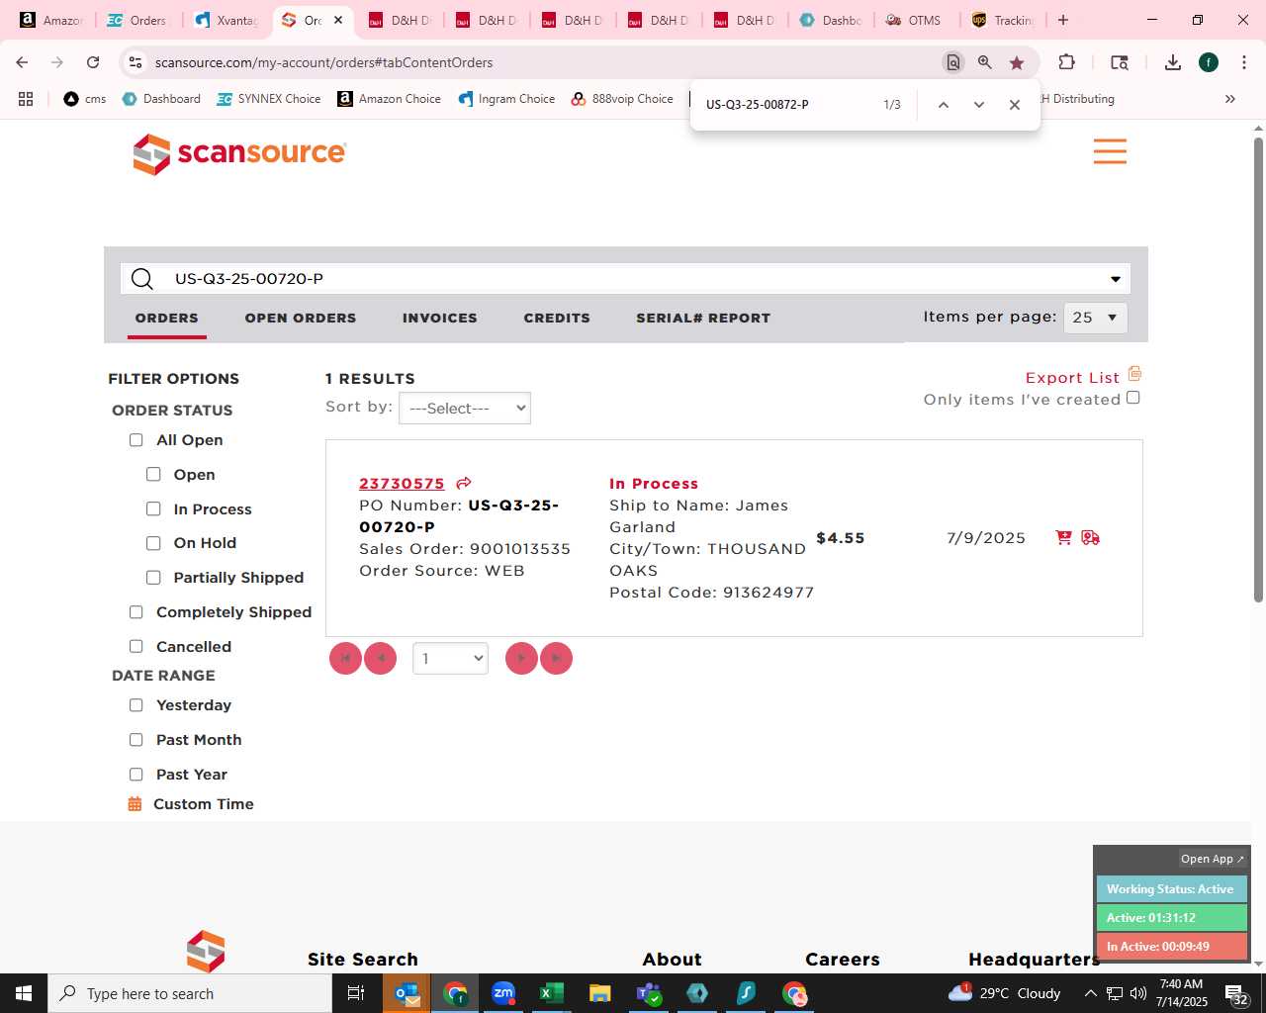Screen dimensions: 1266x1013
Task: Open Zoom from the taskbar
Action: pos(503,993)
